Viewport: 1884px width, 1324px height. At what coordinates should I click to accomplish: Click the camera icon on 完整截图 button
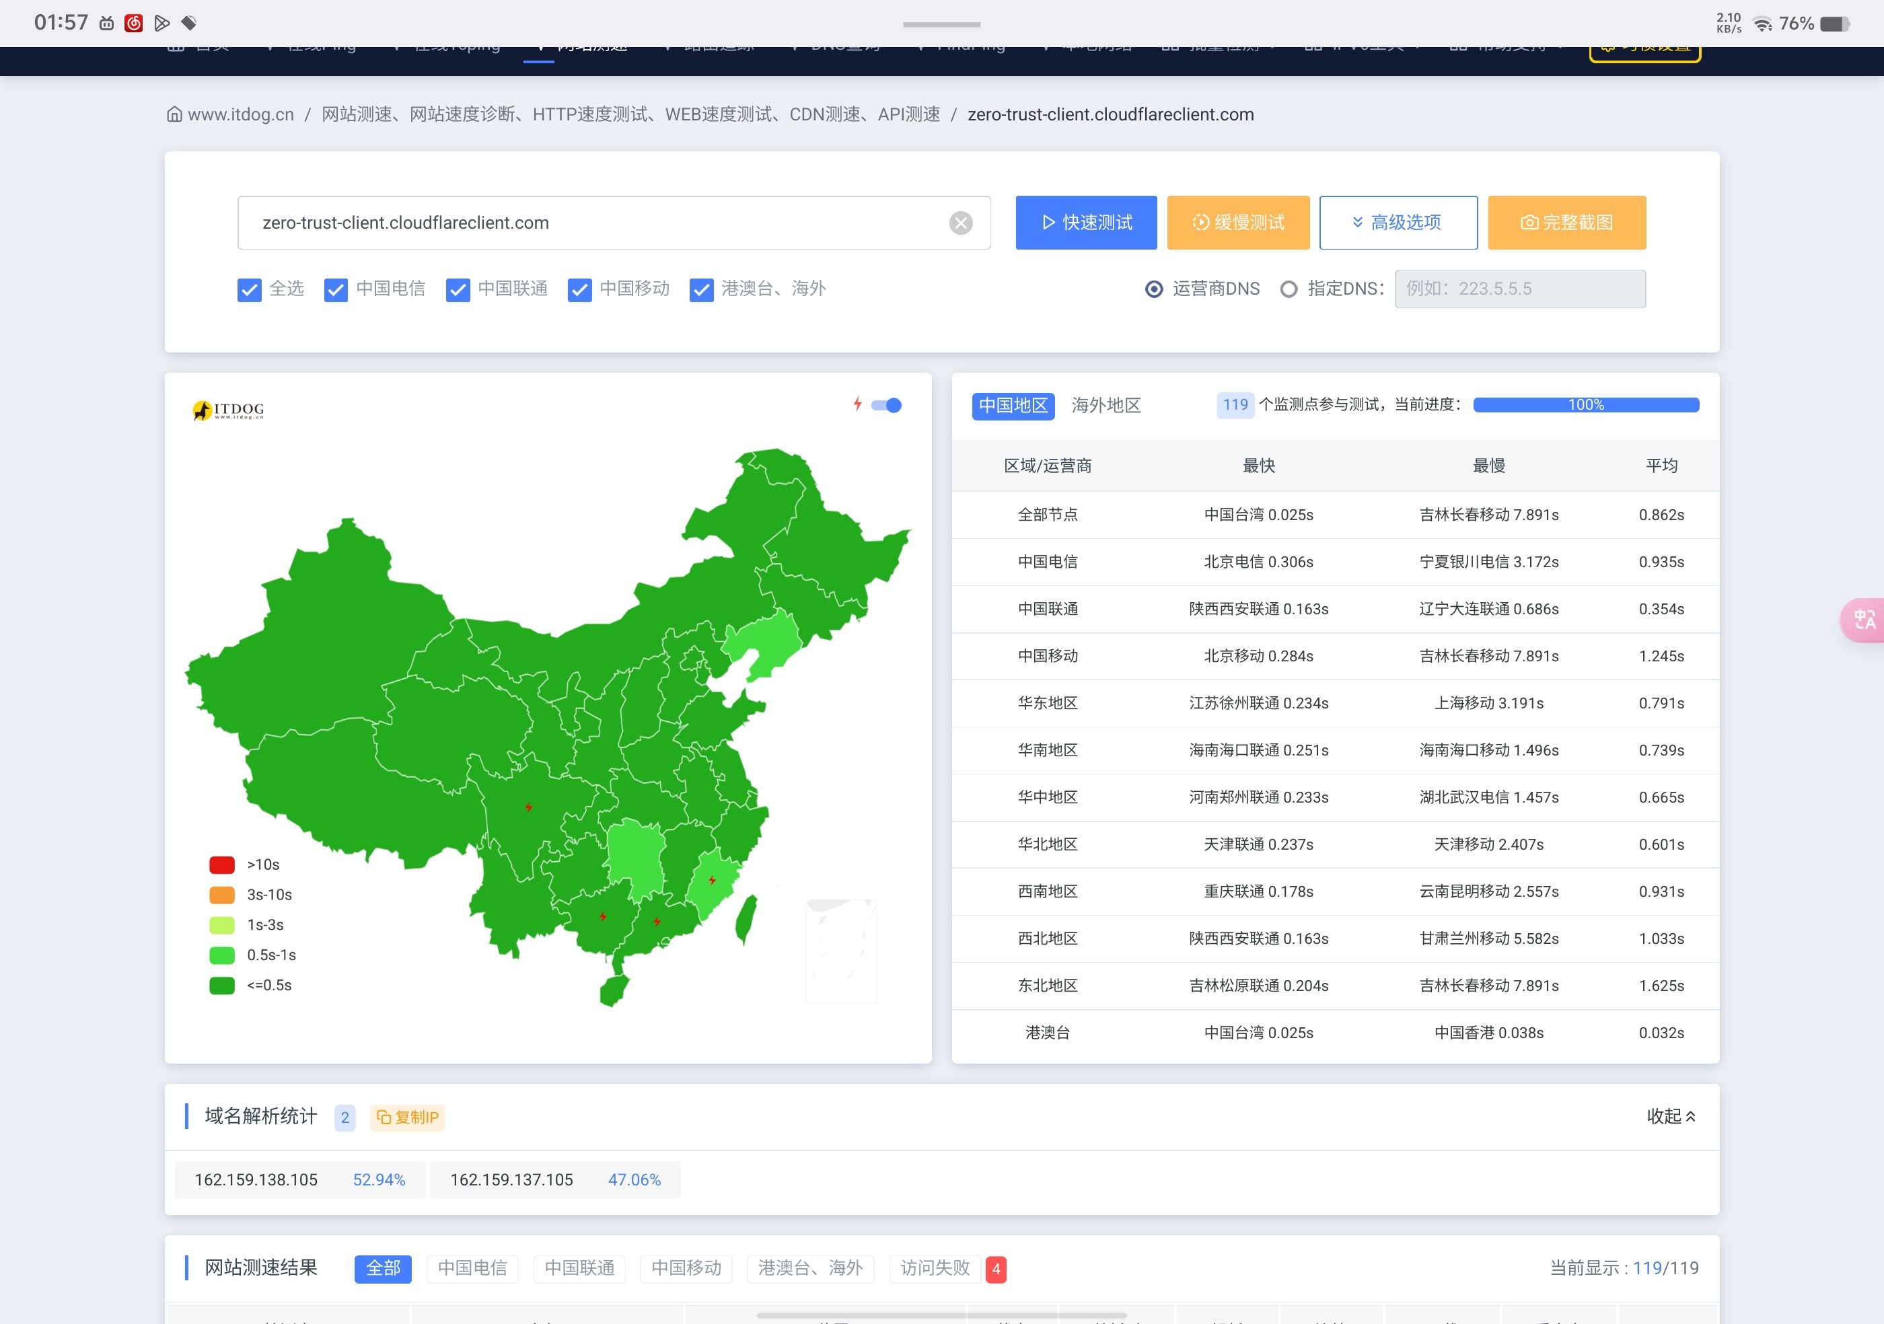[x=1529, y=222]
